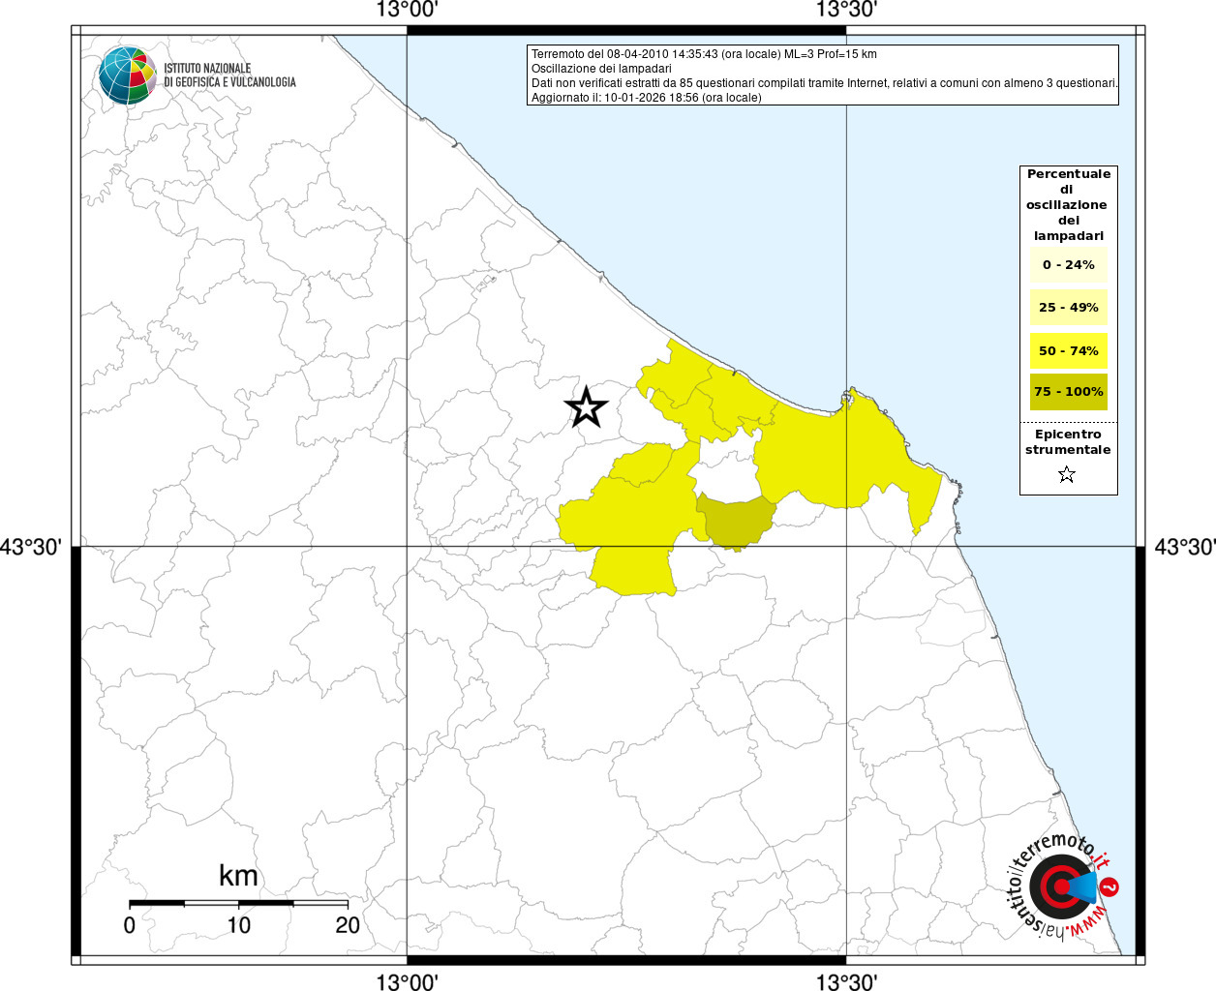Click the left 43°30' latitude label
The height and width of the screenshot is (991, 1216).
click(x=31, y=548)
